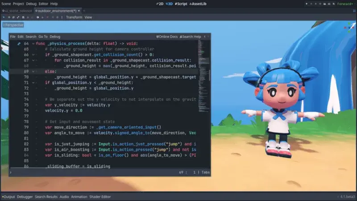
Task: Add a new scene tab
Action: (x=84, y=11)
